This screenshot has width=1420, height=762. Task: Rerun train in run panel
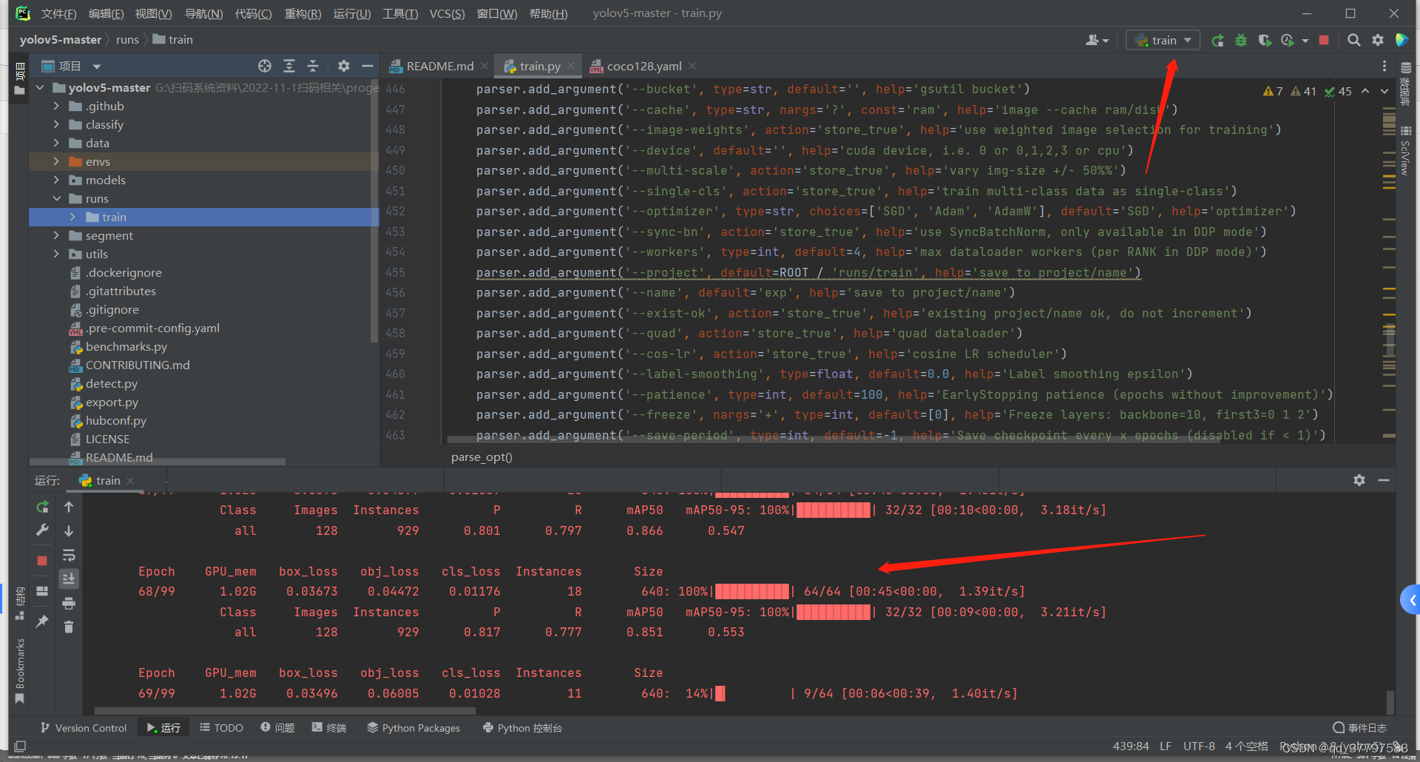[x=42, y=507]
